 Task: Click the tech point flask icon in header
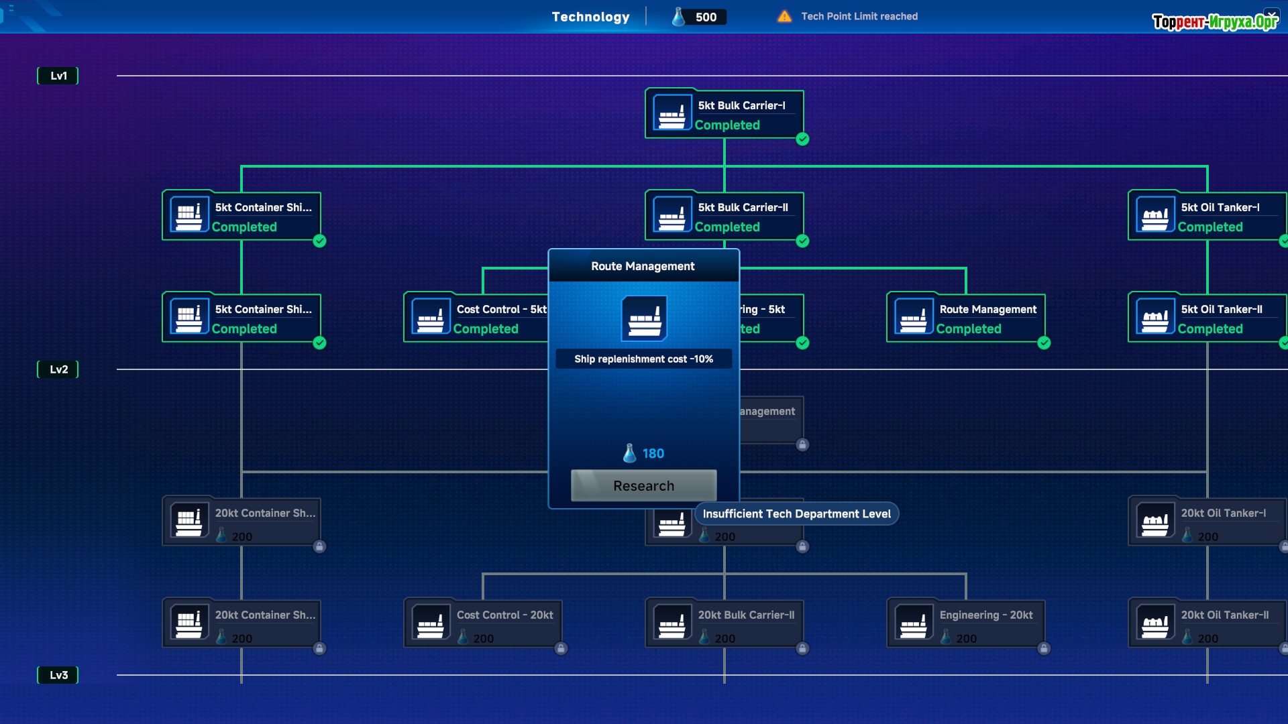[x=678, y=17]
